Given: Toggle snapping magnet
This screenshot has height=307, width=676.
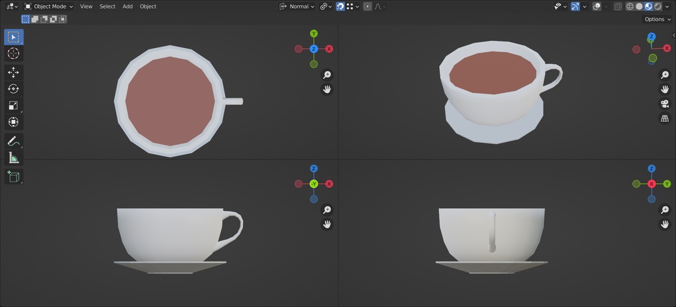Looking at the screenshot, I should (x=340, y=7).
